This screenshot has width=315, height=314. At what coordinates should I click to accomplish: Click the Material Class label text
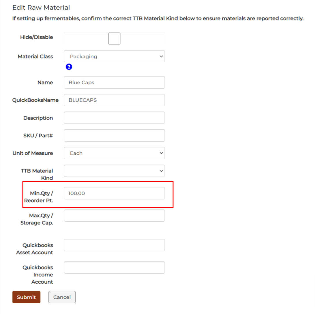coord(35,57)
